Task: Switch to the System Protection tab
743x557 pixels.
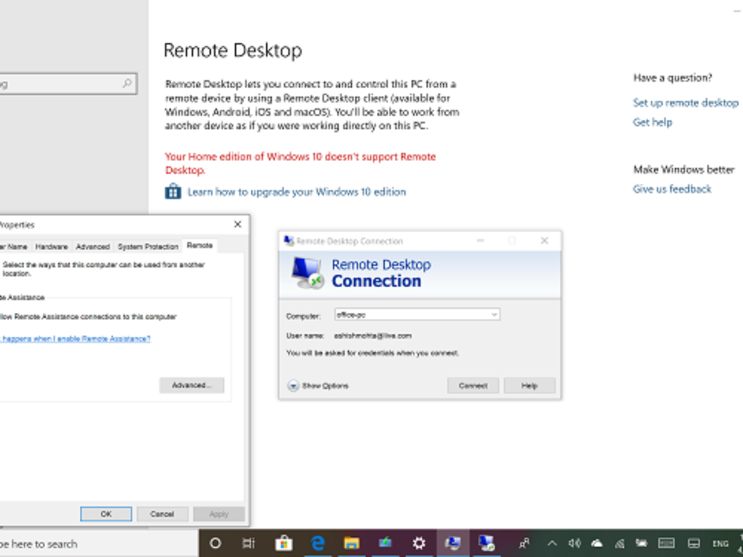Action: (148, 246)
